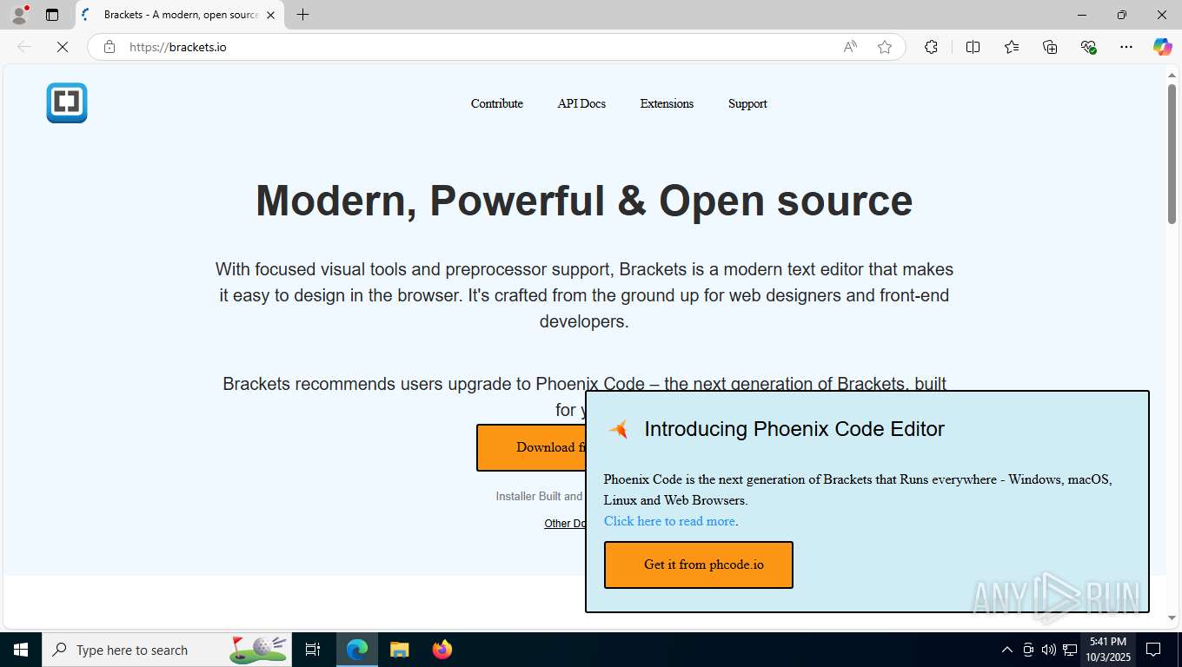Add page to favorites star icon
1182x667 pixels.
[x=885, y=47]
